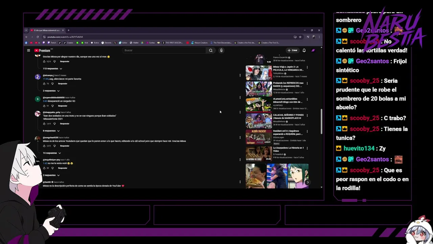Open @sleepyyaka_gaby's channel avatar

[38, 114]
